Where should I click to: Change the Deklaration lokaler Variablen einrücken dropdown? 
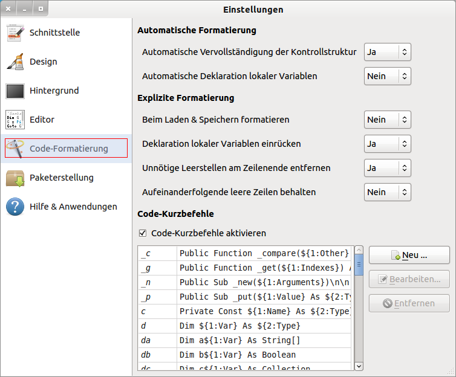(387, 144)
